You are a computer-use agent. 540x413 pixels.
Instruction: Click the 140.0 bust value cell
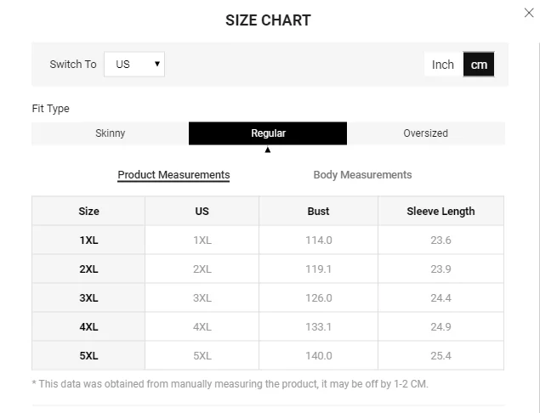pos(319,356)
